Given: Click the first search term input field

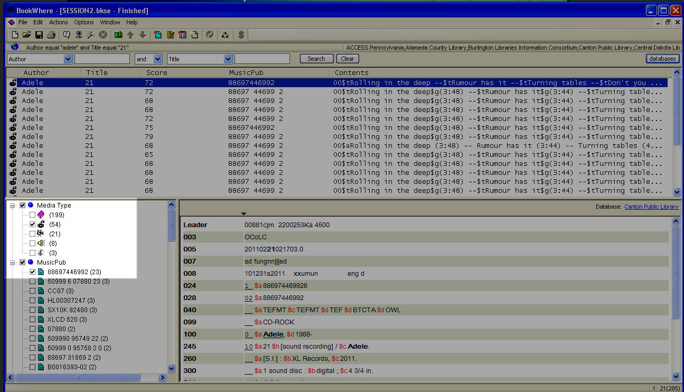Looking at the screenshot, I should [x=102, y=59].
